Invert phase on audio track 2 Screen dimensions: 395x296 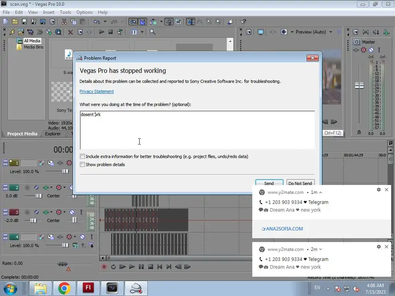(x=36, y=188)
